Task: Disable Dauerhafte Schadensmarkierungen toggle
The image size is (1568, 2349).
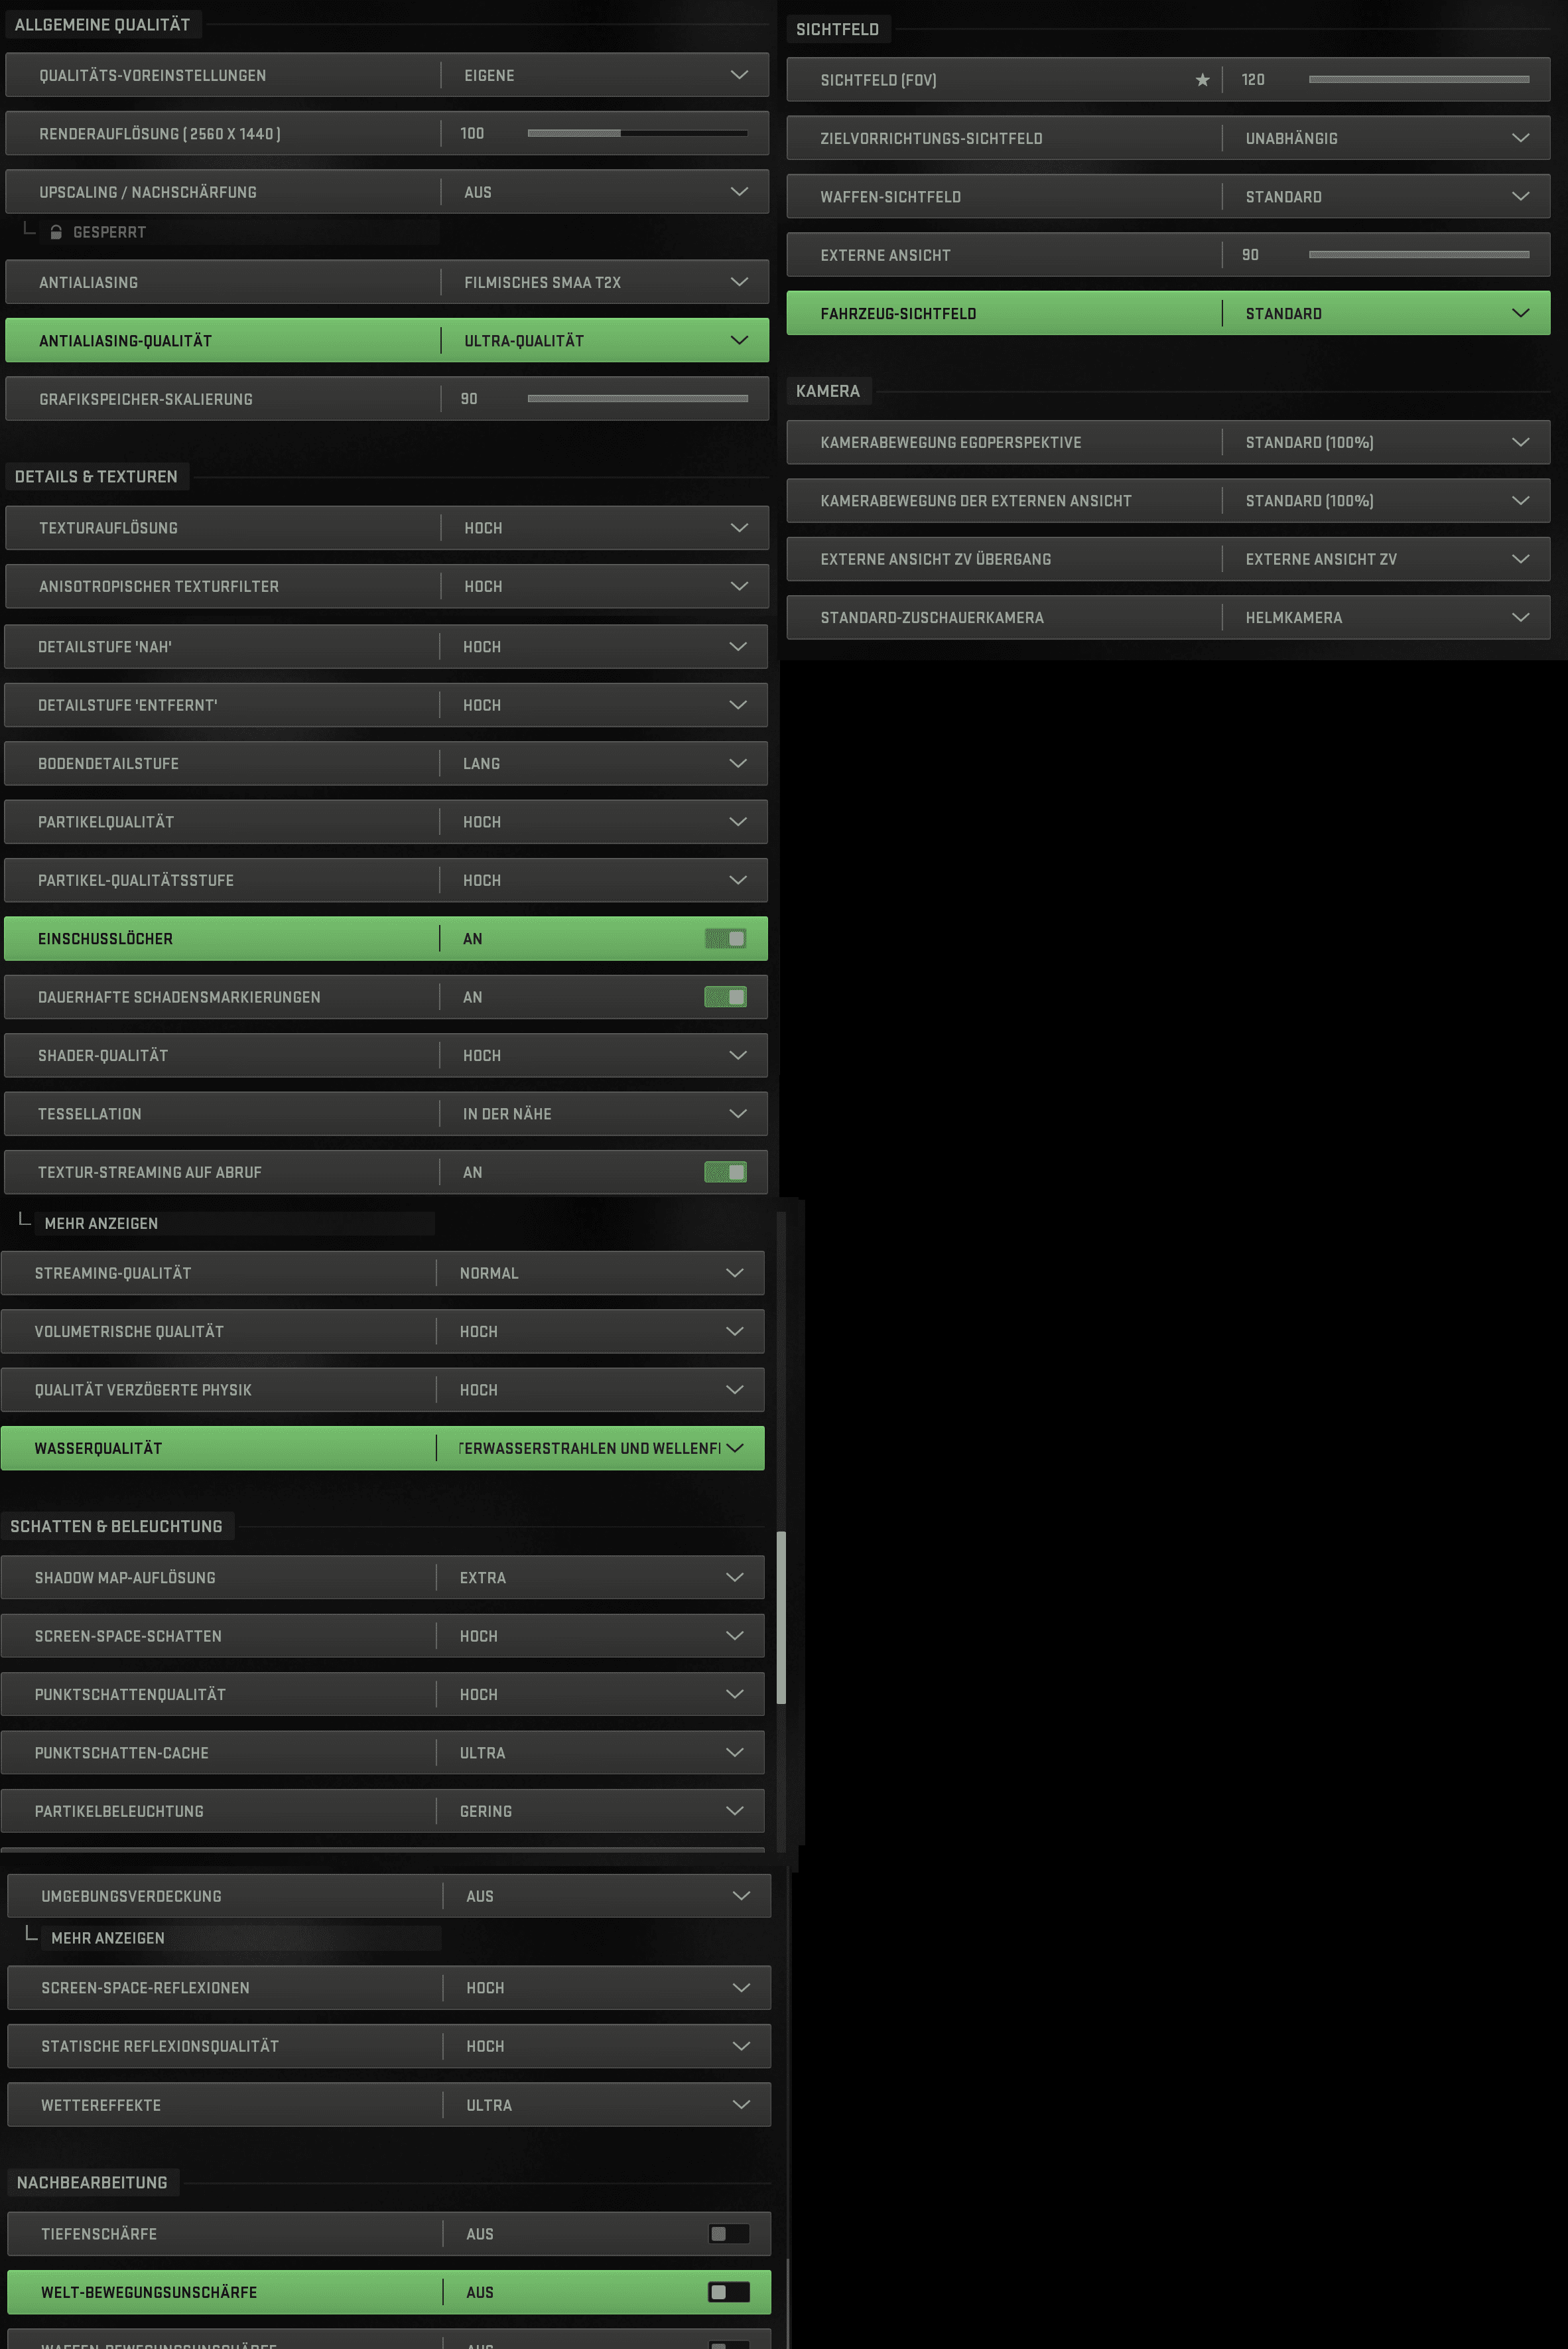Action: 726,997
